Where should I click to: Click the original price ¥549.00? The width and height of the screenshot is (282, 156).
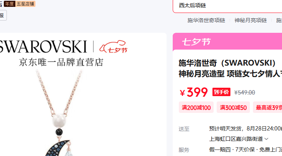(x=245, y=92)
